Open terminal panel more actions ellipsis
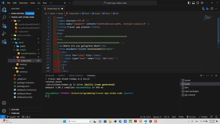Screen dimensions: 220x124 pos(208,76)
